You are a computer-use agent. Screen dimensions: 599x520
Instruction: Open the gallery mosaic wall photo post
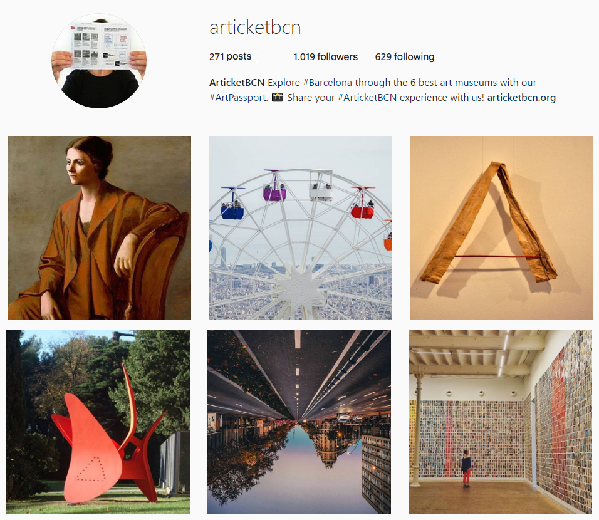click(x=500, y=422)
